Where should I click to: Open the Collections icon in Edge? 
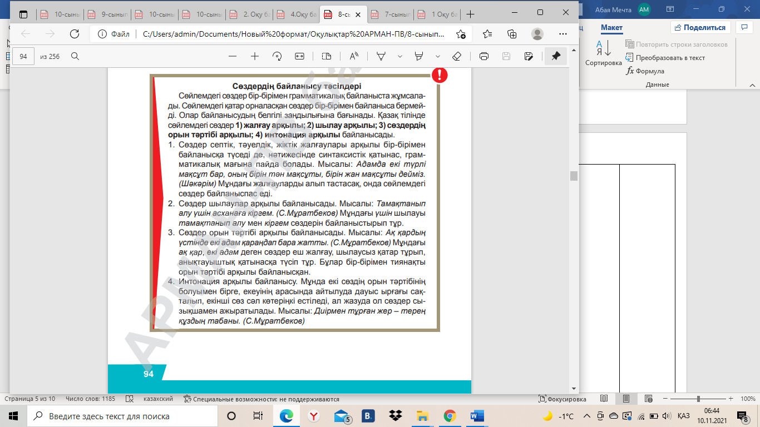click(x=512, y=34)
